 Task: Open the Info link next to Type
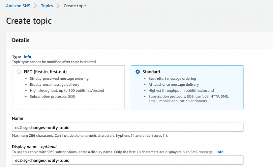(27, 57)
